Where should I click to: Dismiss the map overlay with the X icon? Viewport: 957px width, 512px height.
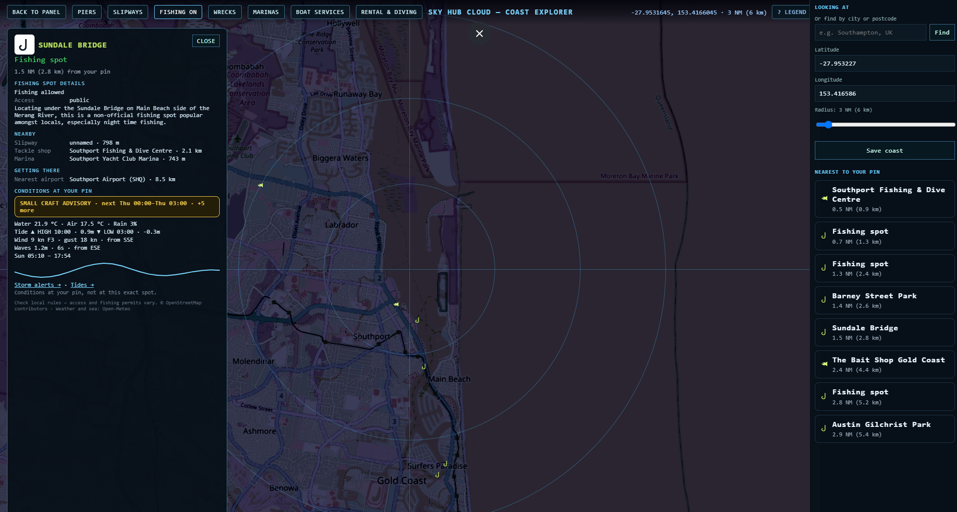pyautogui.click(x=479, y=34)
